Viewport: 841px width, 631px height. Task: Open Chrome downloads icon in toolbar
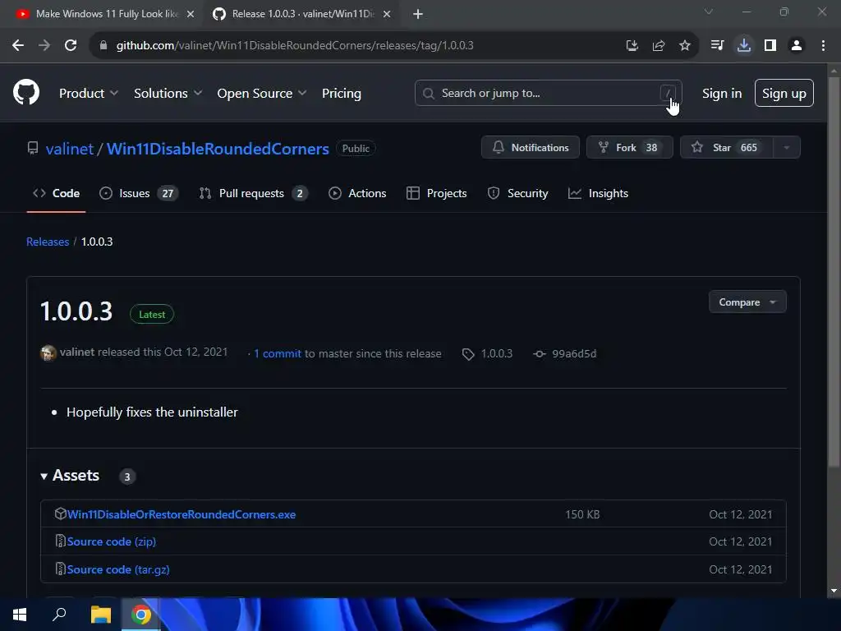click(744, 46)
